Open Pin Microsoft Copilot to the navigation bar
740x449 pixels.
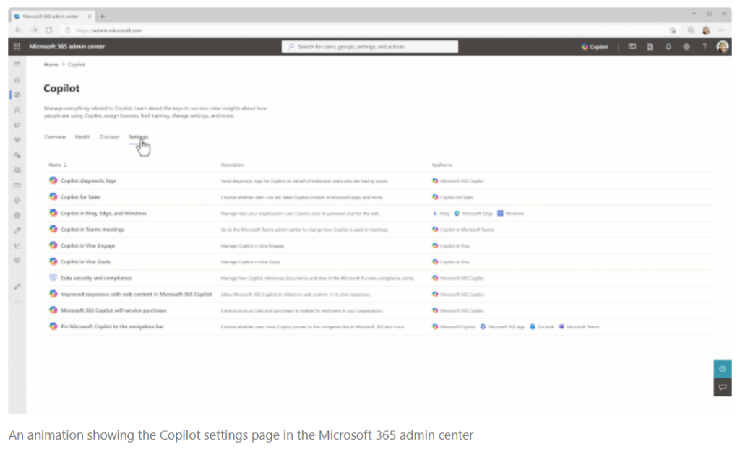point(112,327)
